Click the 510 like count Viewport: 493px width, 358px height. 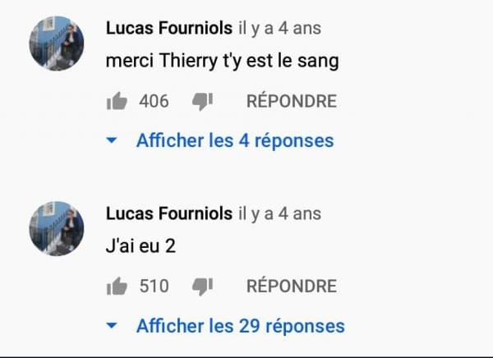(x=154, y=286)
